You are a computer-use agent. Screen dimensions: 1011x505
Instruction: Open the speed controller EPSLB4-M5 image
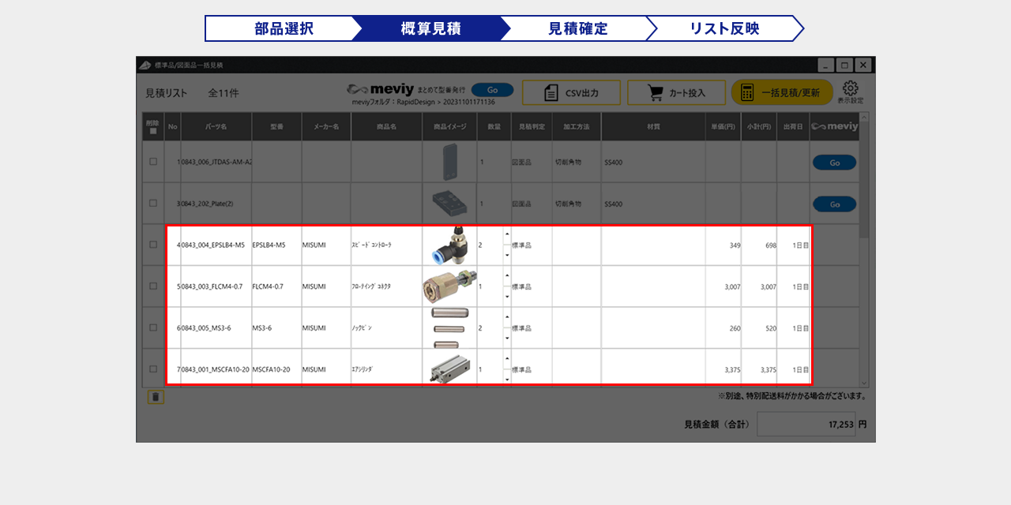pos(449,245)
